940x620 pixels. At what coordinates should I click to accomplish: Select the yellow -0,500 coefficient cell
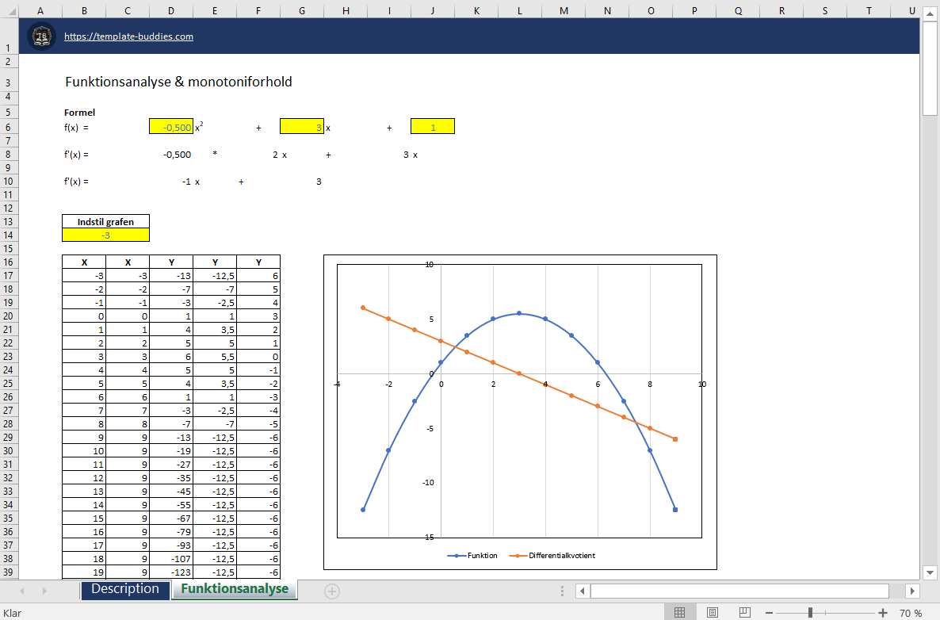pos(171,127)
